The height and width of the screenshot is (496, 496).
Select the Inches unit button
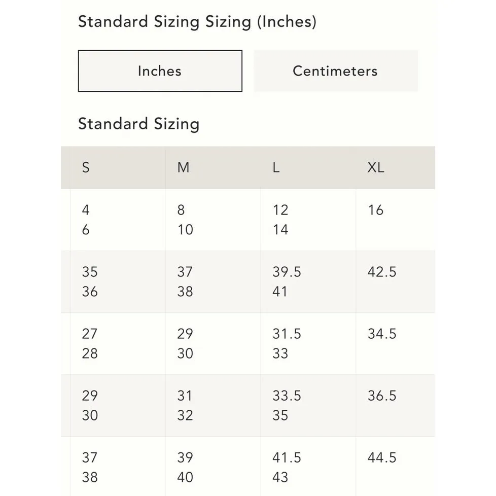pos(160,71)
